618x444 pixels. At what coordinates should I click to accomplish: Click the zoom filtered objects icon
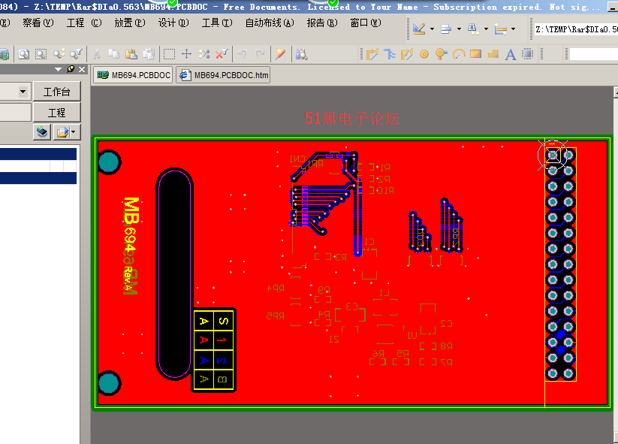(76, 54)
